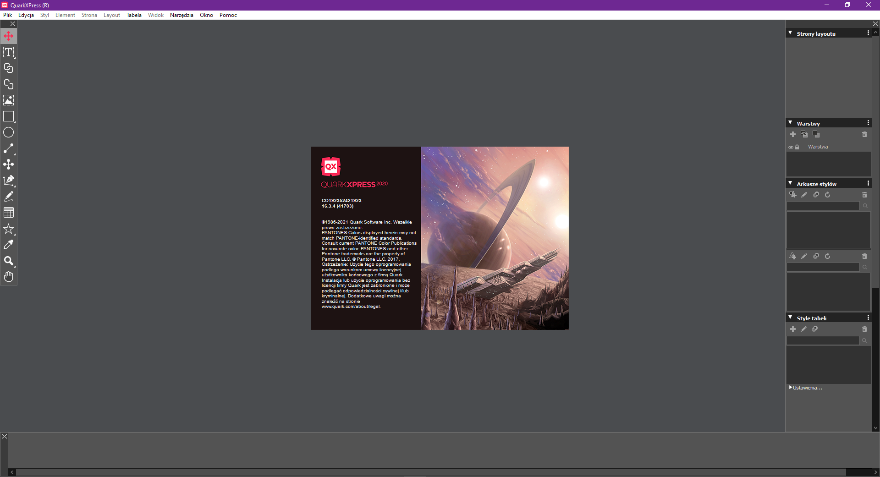The width and height of the screenshot is (880, 477).
Task: Edit the selected table style
Action: [x=804, y=329]
